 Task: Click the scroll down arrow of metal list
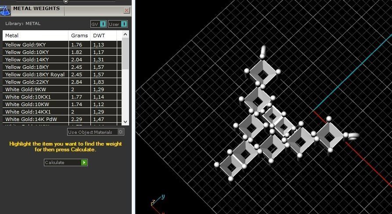(x=126, y=121)
